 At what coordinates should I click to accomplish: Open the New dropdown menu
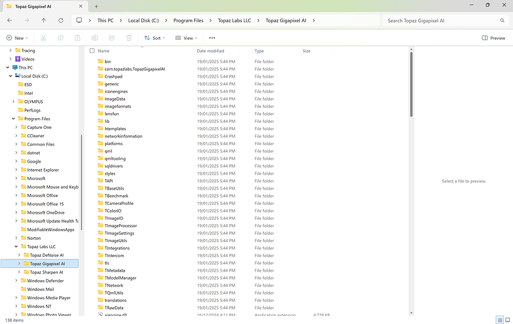17,38
